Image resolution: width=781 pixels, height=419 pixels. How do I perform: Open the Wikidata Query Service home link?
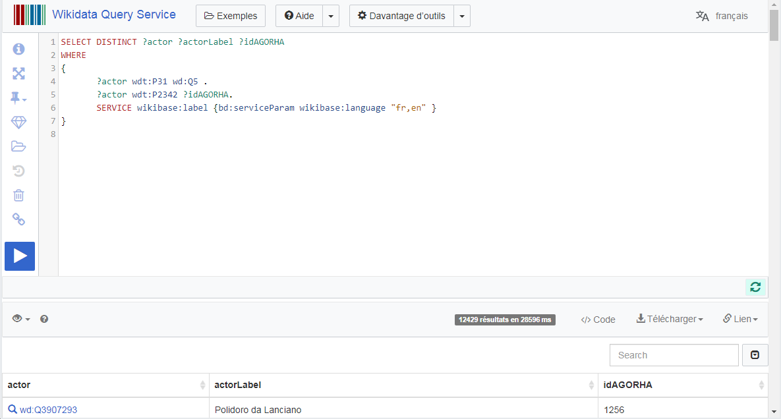pos(114,14)
